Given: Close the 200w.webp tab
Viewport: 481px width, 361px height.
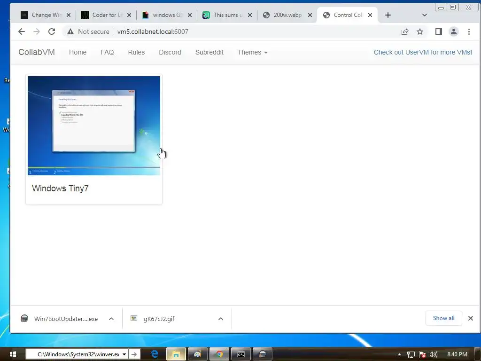Looking at the screenshot, I should point(310,15).
